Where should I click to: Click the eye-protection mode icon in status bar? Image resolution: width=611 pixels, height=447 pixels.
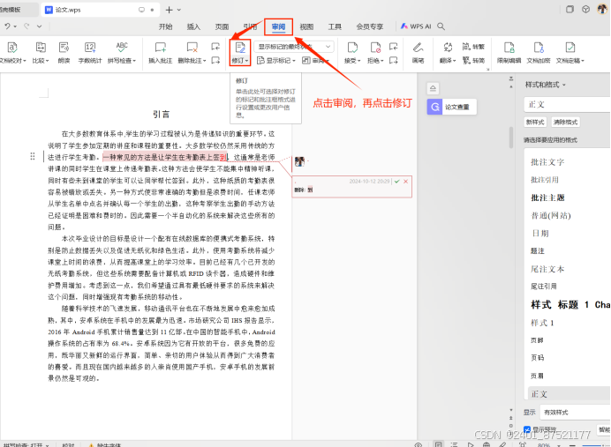click(x=419, y=444)
